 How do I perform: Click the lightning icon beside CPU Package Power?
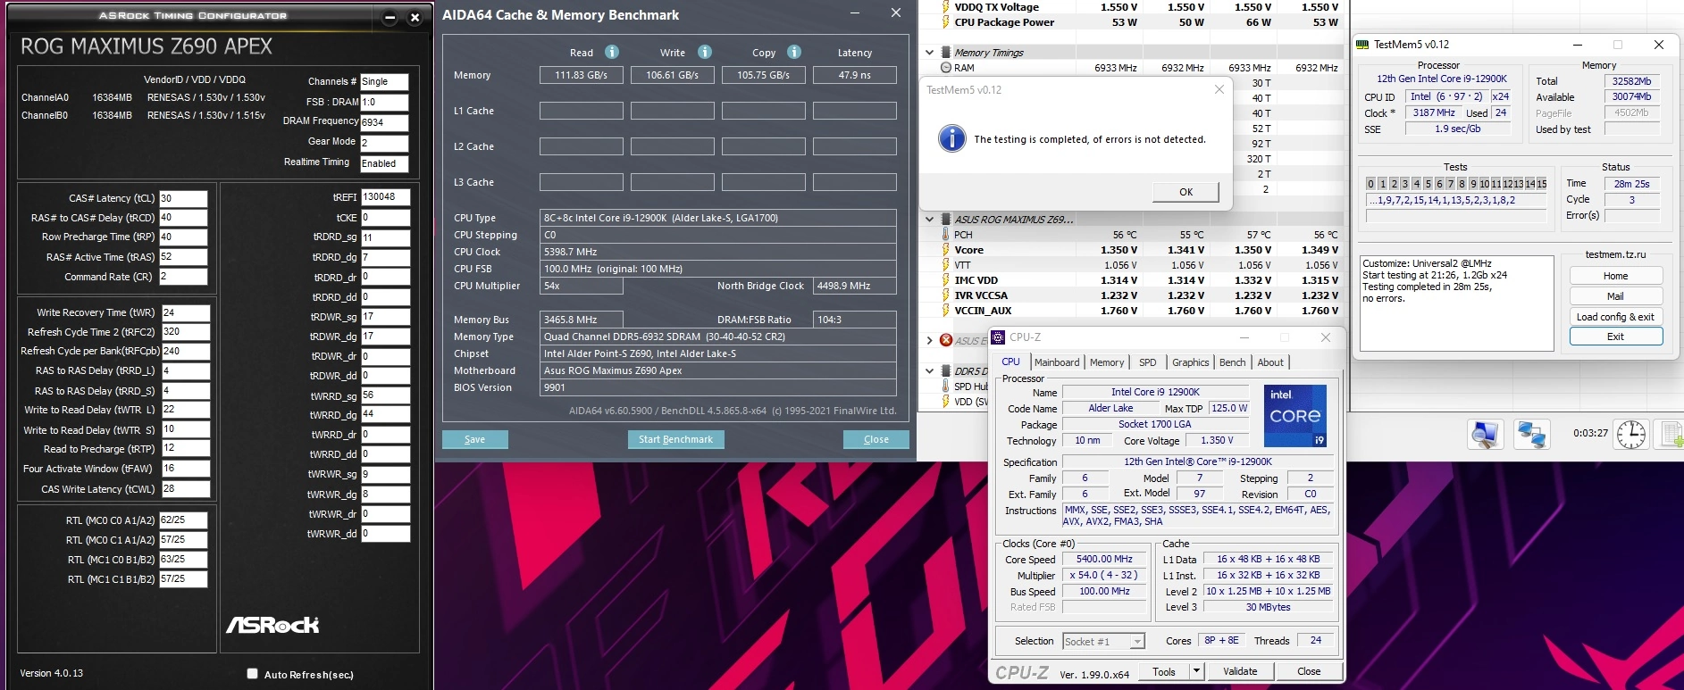coord(946,22)
